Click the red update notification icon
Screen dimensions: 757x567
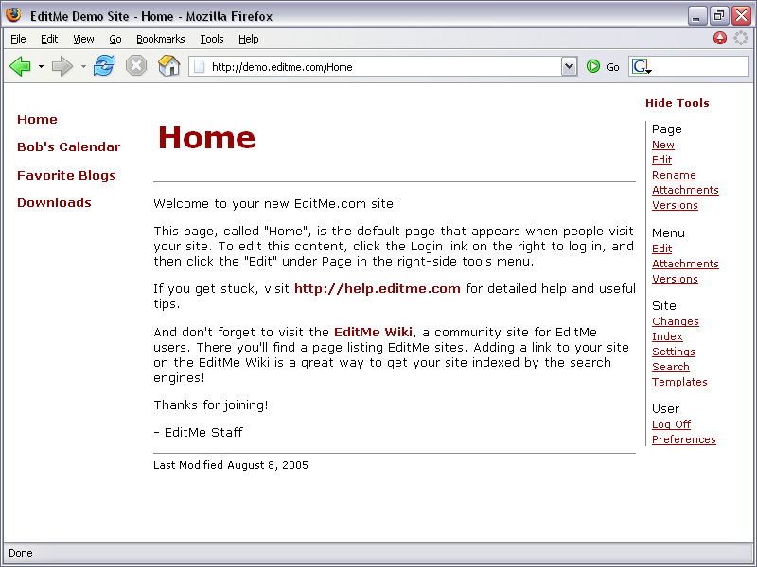(x=720, y=38)
